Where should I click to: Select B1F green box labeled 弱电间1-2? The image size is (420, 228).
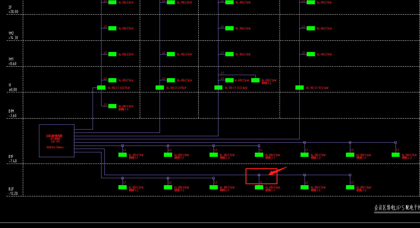pos(168,155)
